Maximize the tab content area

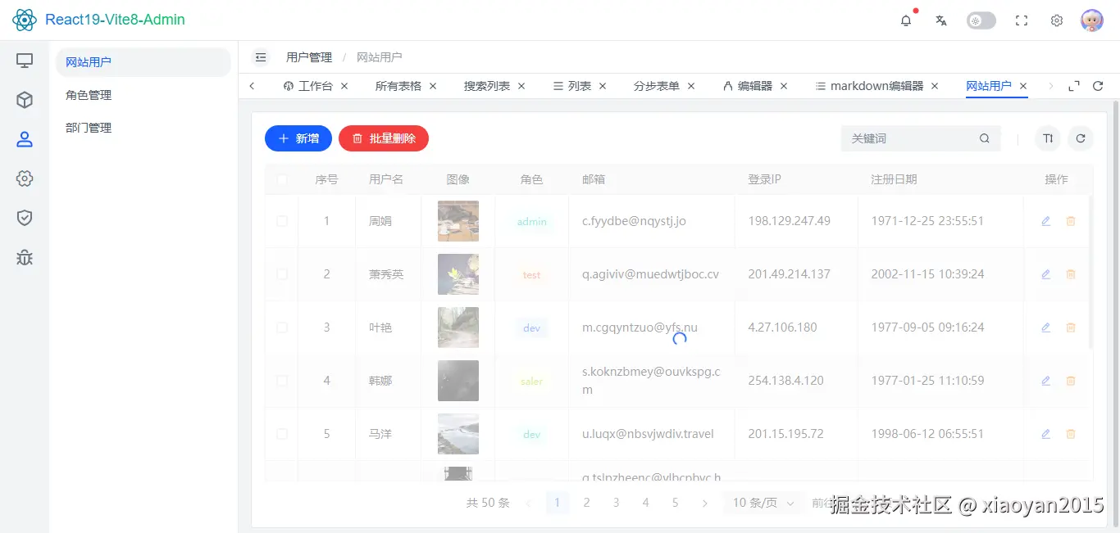[x=1074, y=86]
